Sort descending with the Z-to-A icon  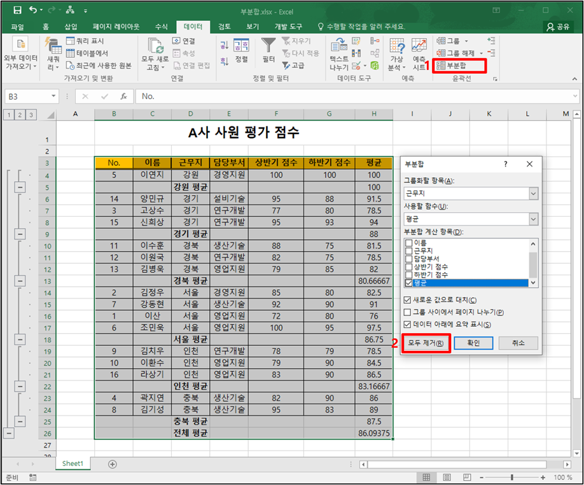[x=224, y=61]
